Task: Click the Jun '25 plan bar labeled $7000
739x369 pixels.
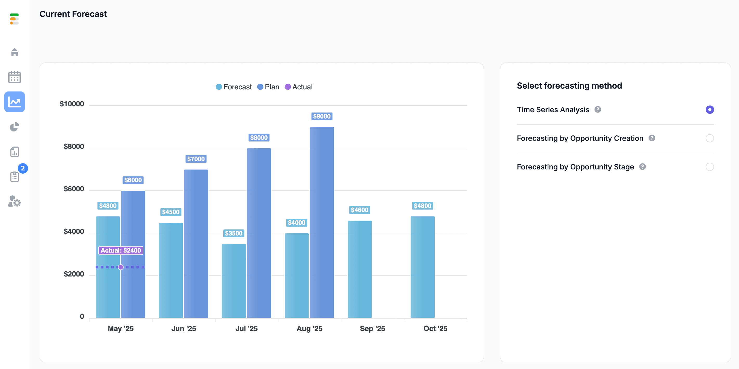Action: [196, 244]
